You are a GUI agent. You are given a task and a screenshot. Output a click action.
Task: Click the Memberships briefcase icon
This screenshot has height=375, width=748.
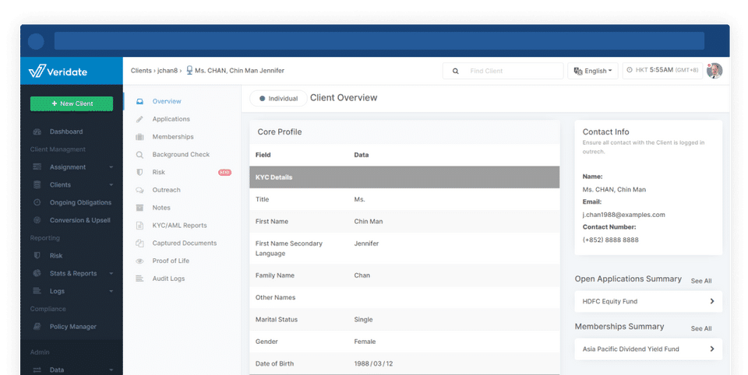pos(139,137)
